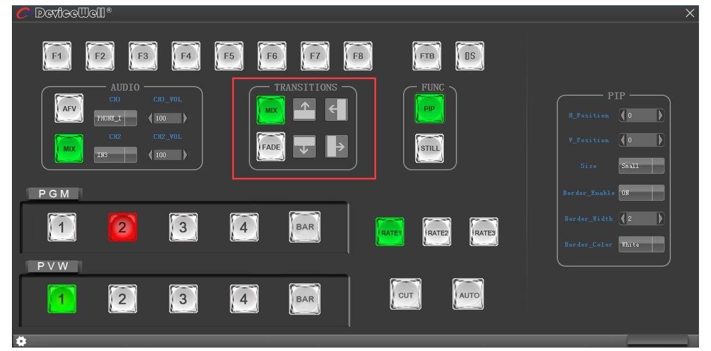Click the AUTO transition button
The height and width of the screenshot is (351, 711).
468,294
